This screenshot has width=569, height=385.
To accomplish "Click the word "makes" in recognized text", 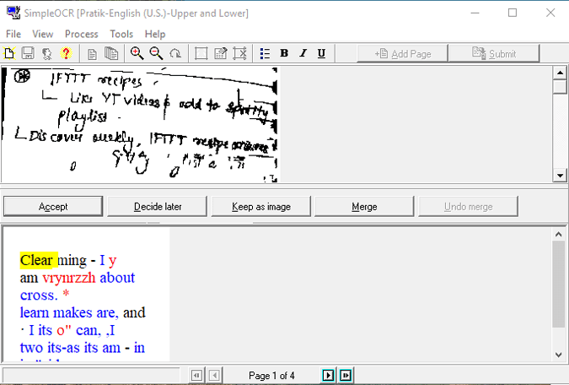I will (x=72, y=312).
